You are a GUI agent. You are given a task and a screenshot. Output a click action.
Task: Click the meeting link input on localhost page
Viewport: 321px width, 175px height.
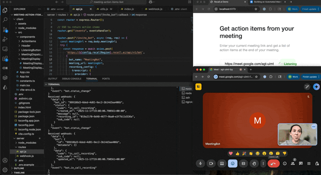click(x=249, y=64)
